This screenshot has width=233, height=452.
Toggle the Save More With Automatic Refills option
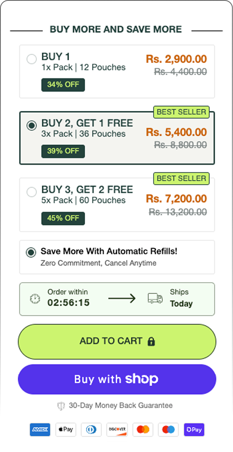pos(31,252)
